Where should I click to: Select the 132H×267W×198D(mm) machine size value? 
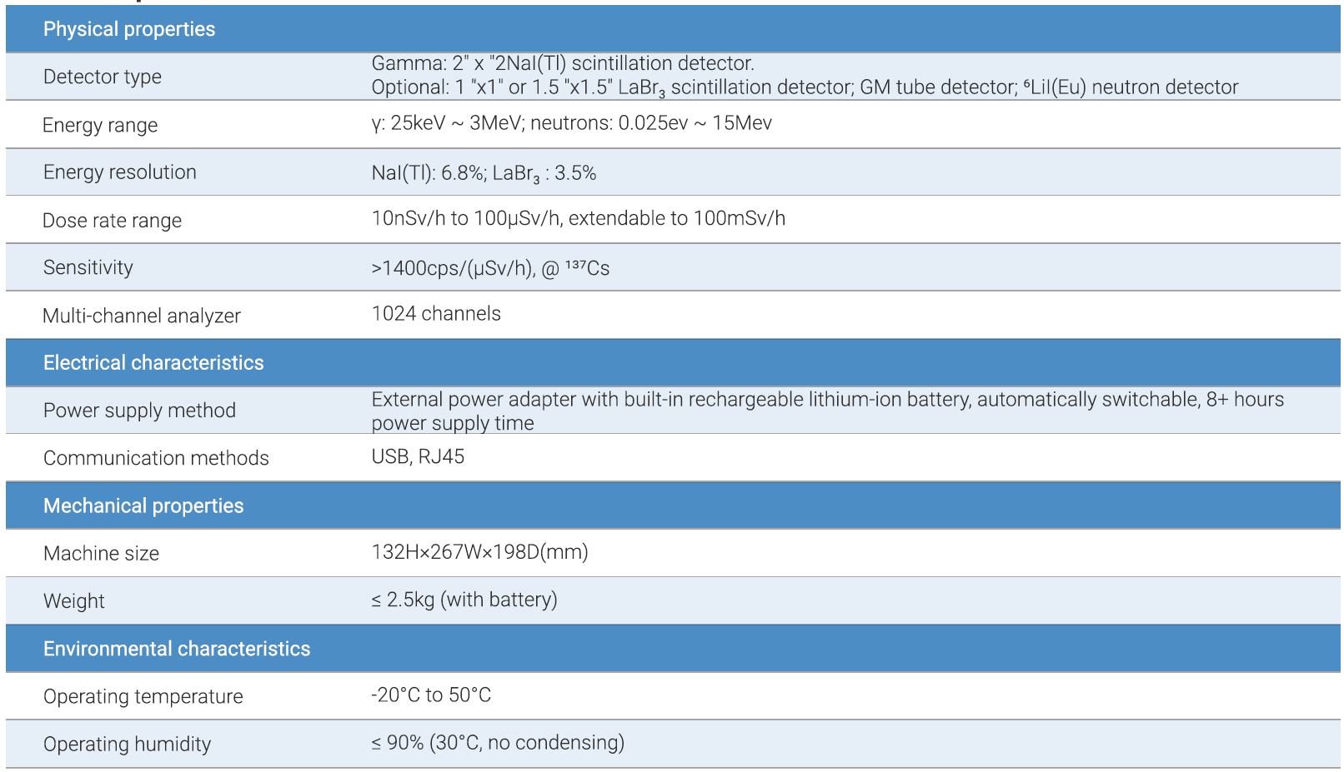[479, 552]
